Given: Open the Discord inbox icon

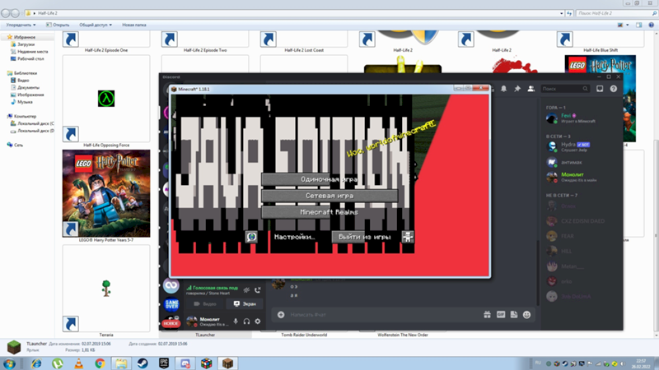Looking at the screenshot, I should pyautogui.click(x=601, y=88).
